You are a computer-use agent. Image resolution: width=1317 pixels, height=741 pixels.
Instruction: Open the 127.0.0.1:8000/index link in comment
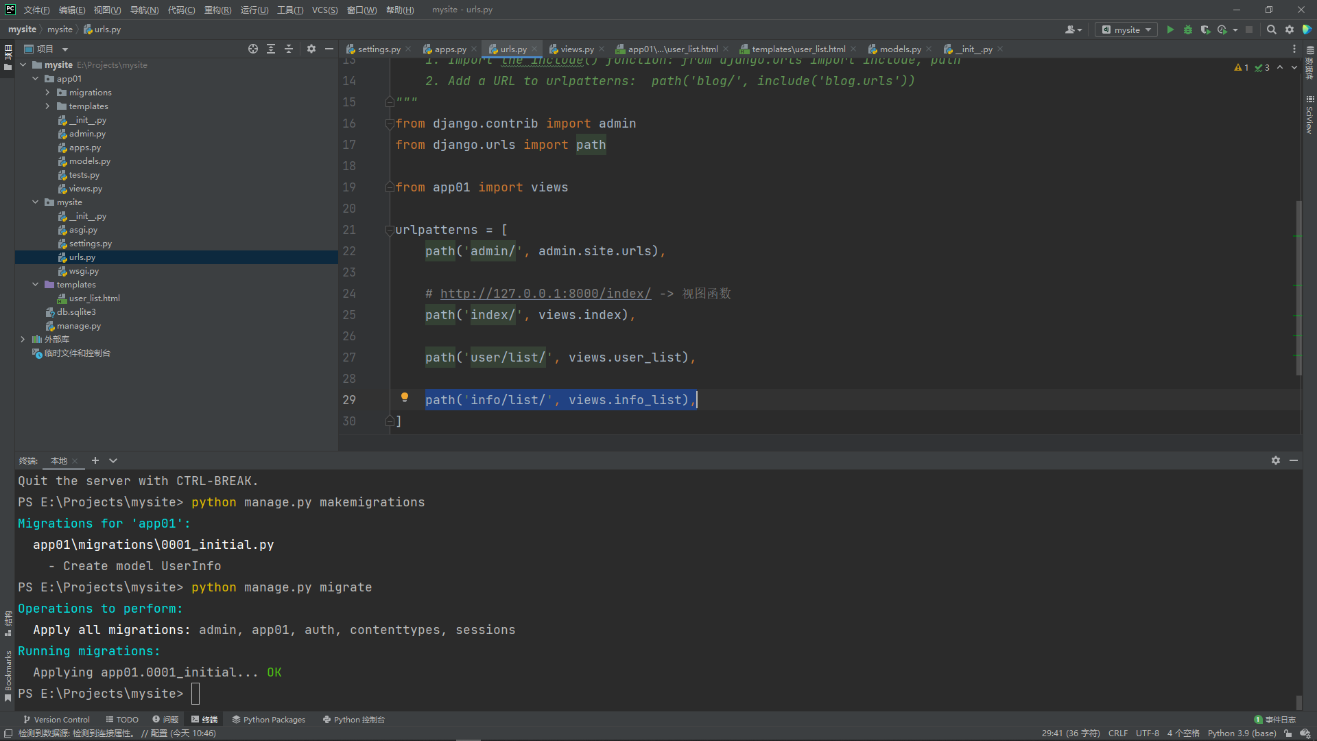(x=545, y=294)
